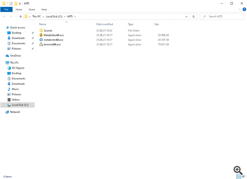Open the File menu
Viewport: 247px width, 179px height.
pyautogui.click(x=6, y=10)
